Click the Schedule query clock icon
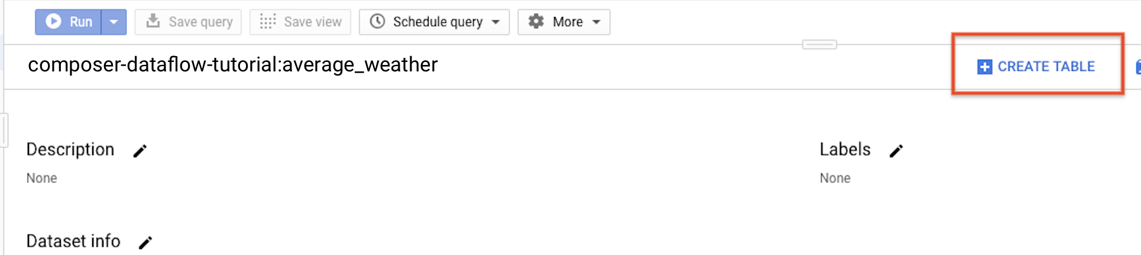Screen dimensions: 1141x255 coord(377,22)
